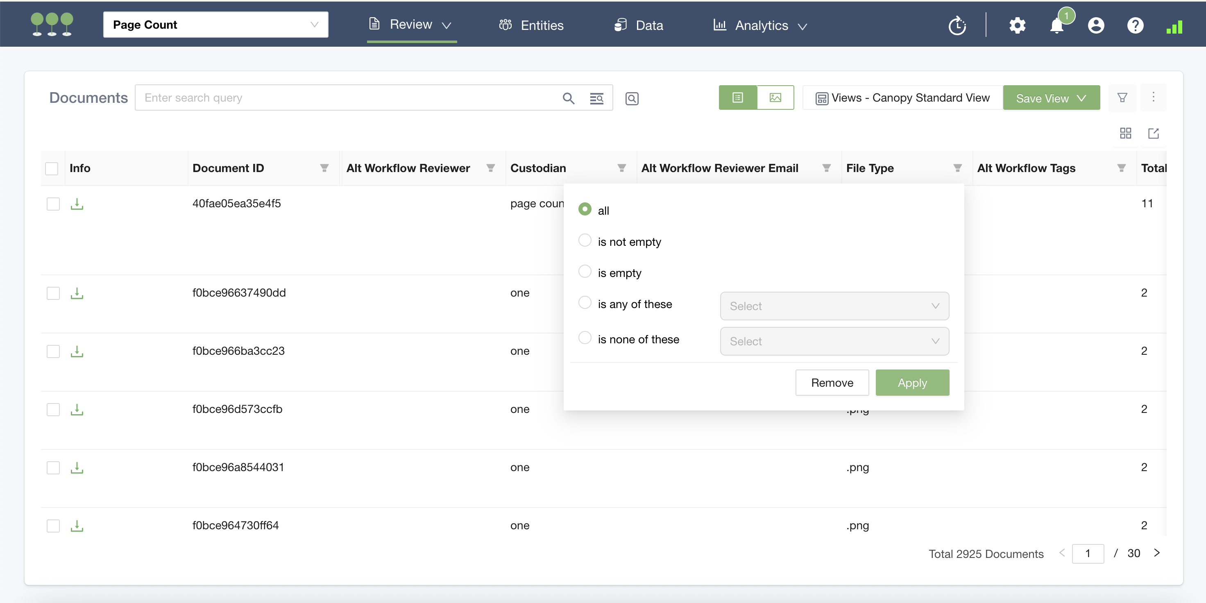Choose the "is empty" radio option
This screenshot has width=1206, height=603.
[585, 272]
